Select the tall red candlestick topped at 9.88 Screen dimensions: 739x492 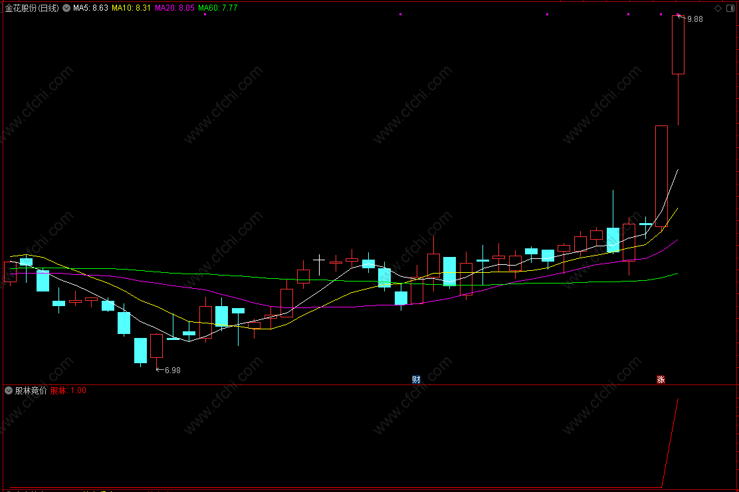tap(679, 44)
